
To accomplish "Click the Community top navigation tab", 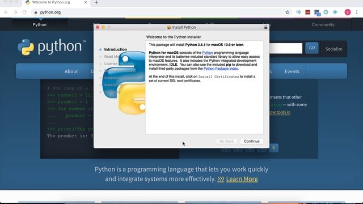I will (323, 24).
